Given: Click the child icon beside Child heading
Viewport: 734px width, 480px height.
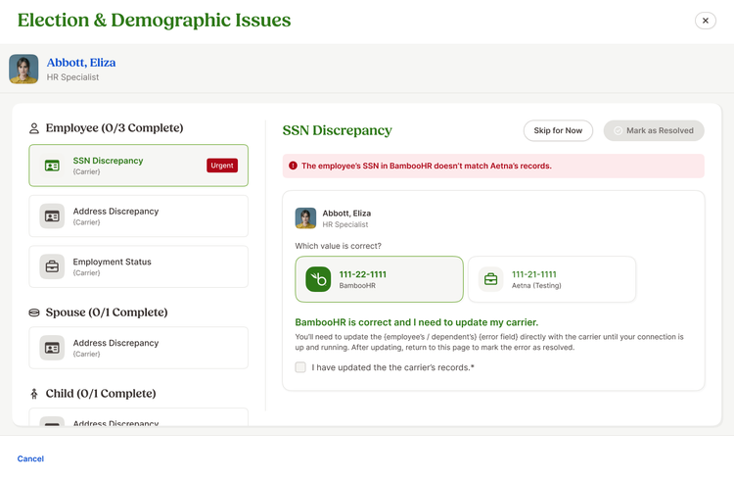Looking at the screenshot, I should pyautogui.click(x=33, y=394).
